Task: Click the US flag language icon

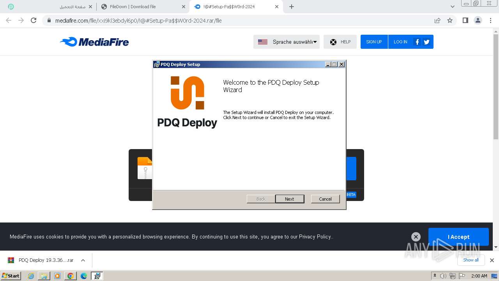Action: 263,42
